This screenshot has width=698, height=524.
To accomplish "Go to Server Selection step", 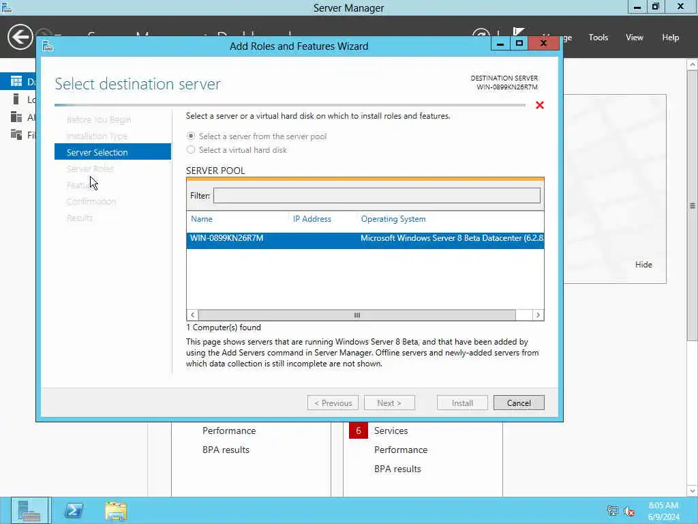I will (x=112, y=152).
